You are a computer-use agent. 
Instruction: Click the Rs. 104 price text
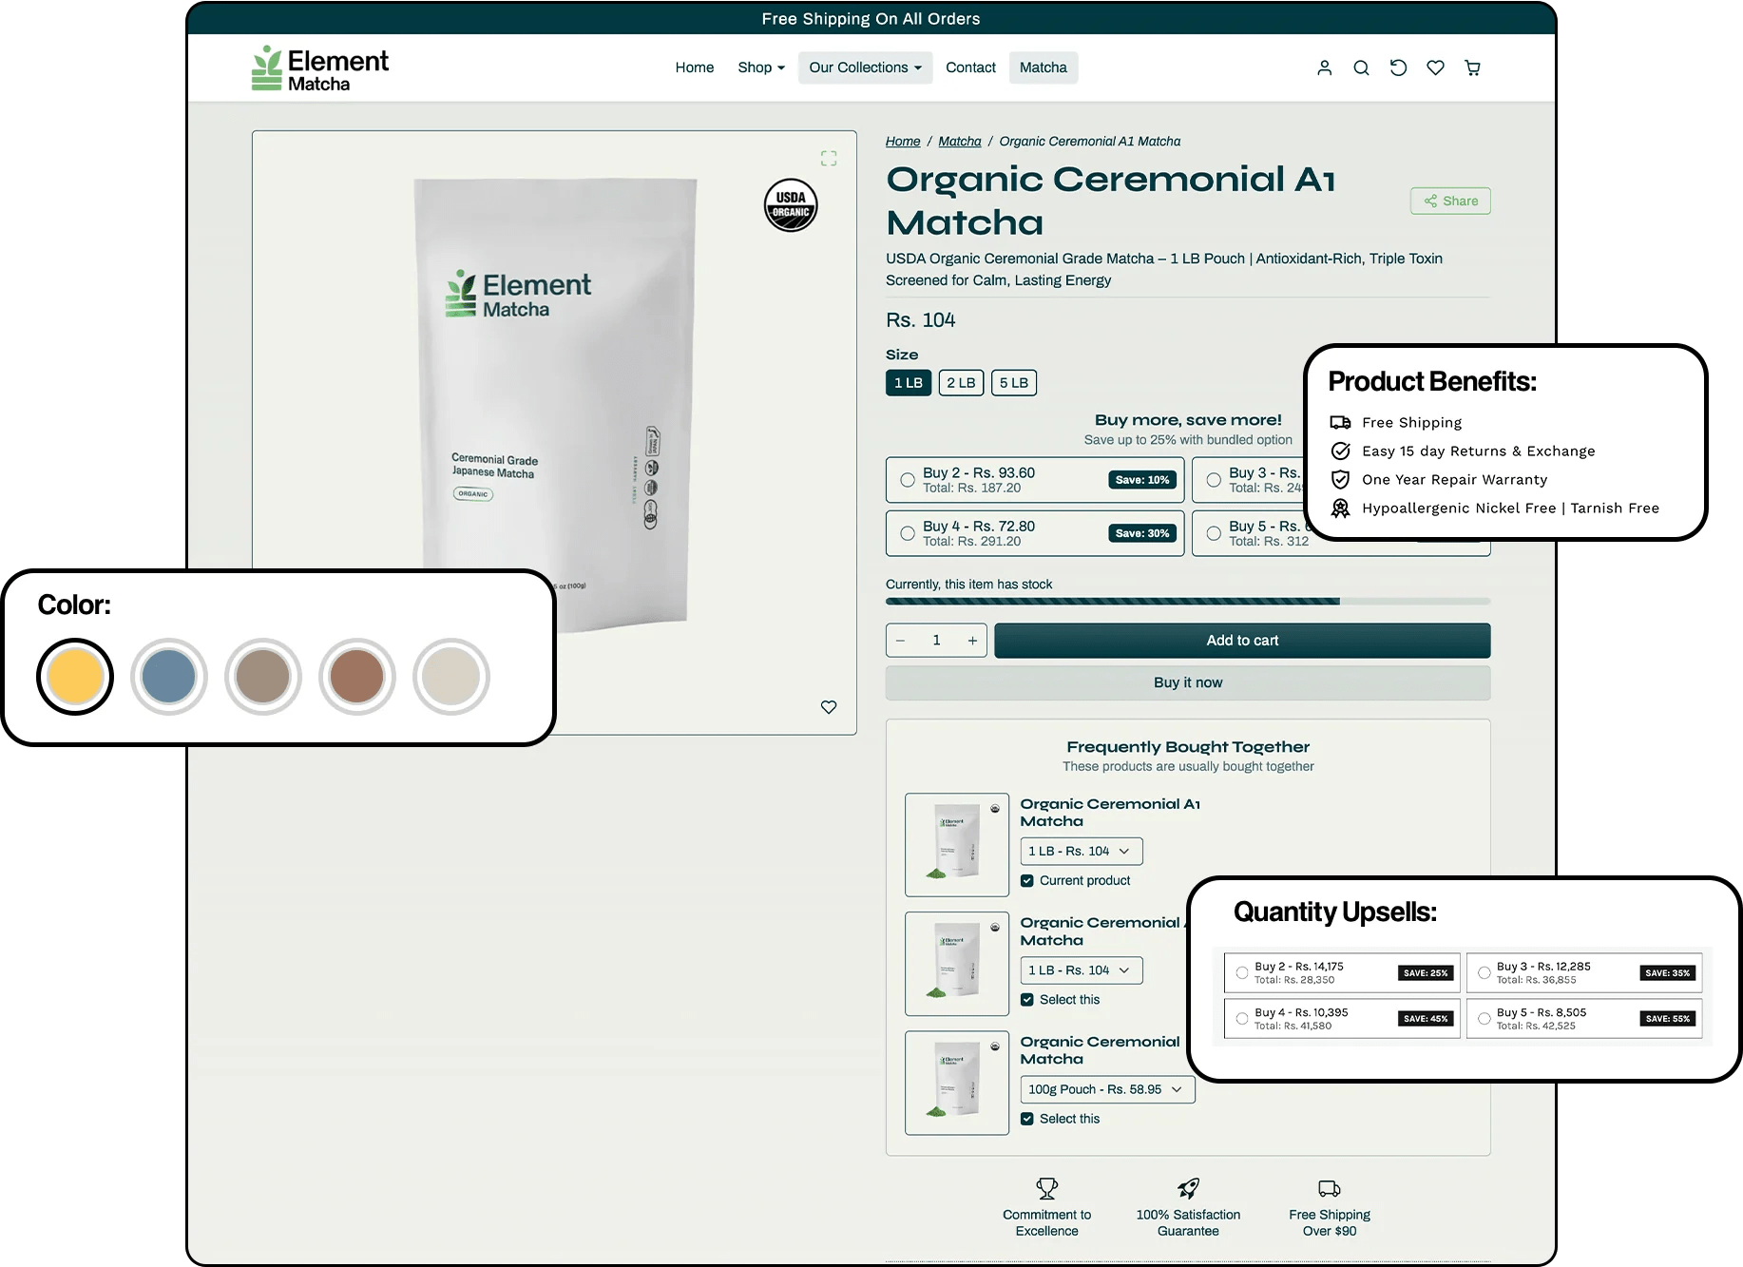coord(920,320)
